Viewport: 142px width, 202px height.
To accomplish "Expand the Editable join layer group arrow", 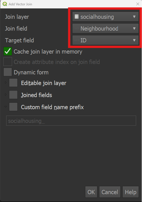I will point(6,82).
